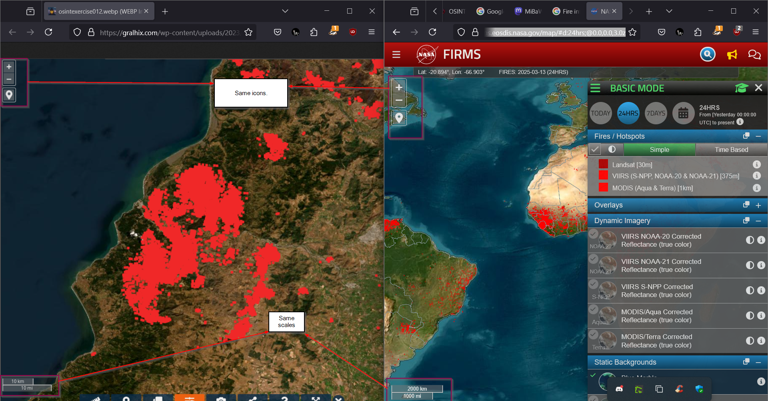The height and width of the screenshot is (401, 768).
Task: Select the 7DAYS time range
Action: [x=656, y=114]
